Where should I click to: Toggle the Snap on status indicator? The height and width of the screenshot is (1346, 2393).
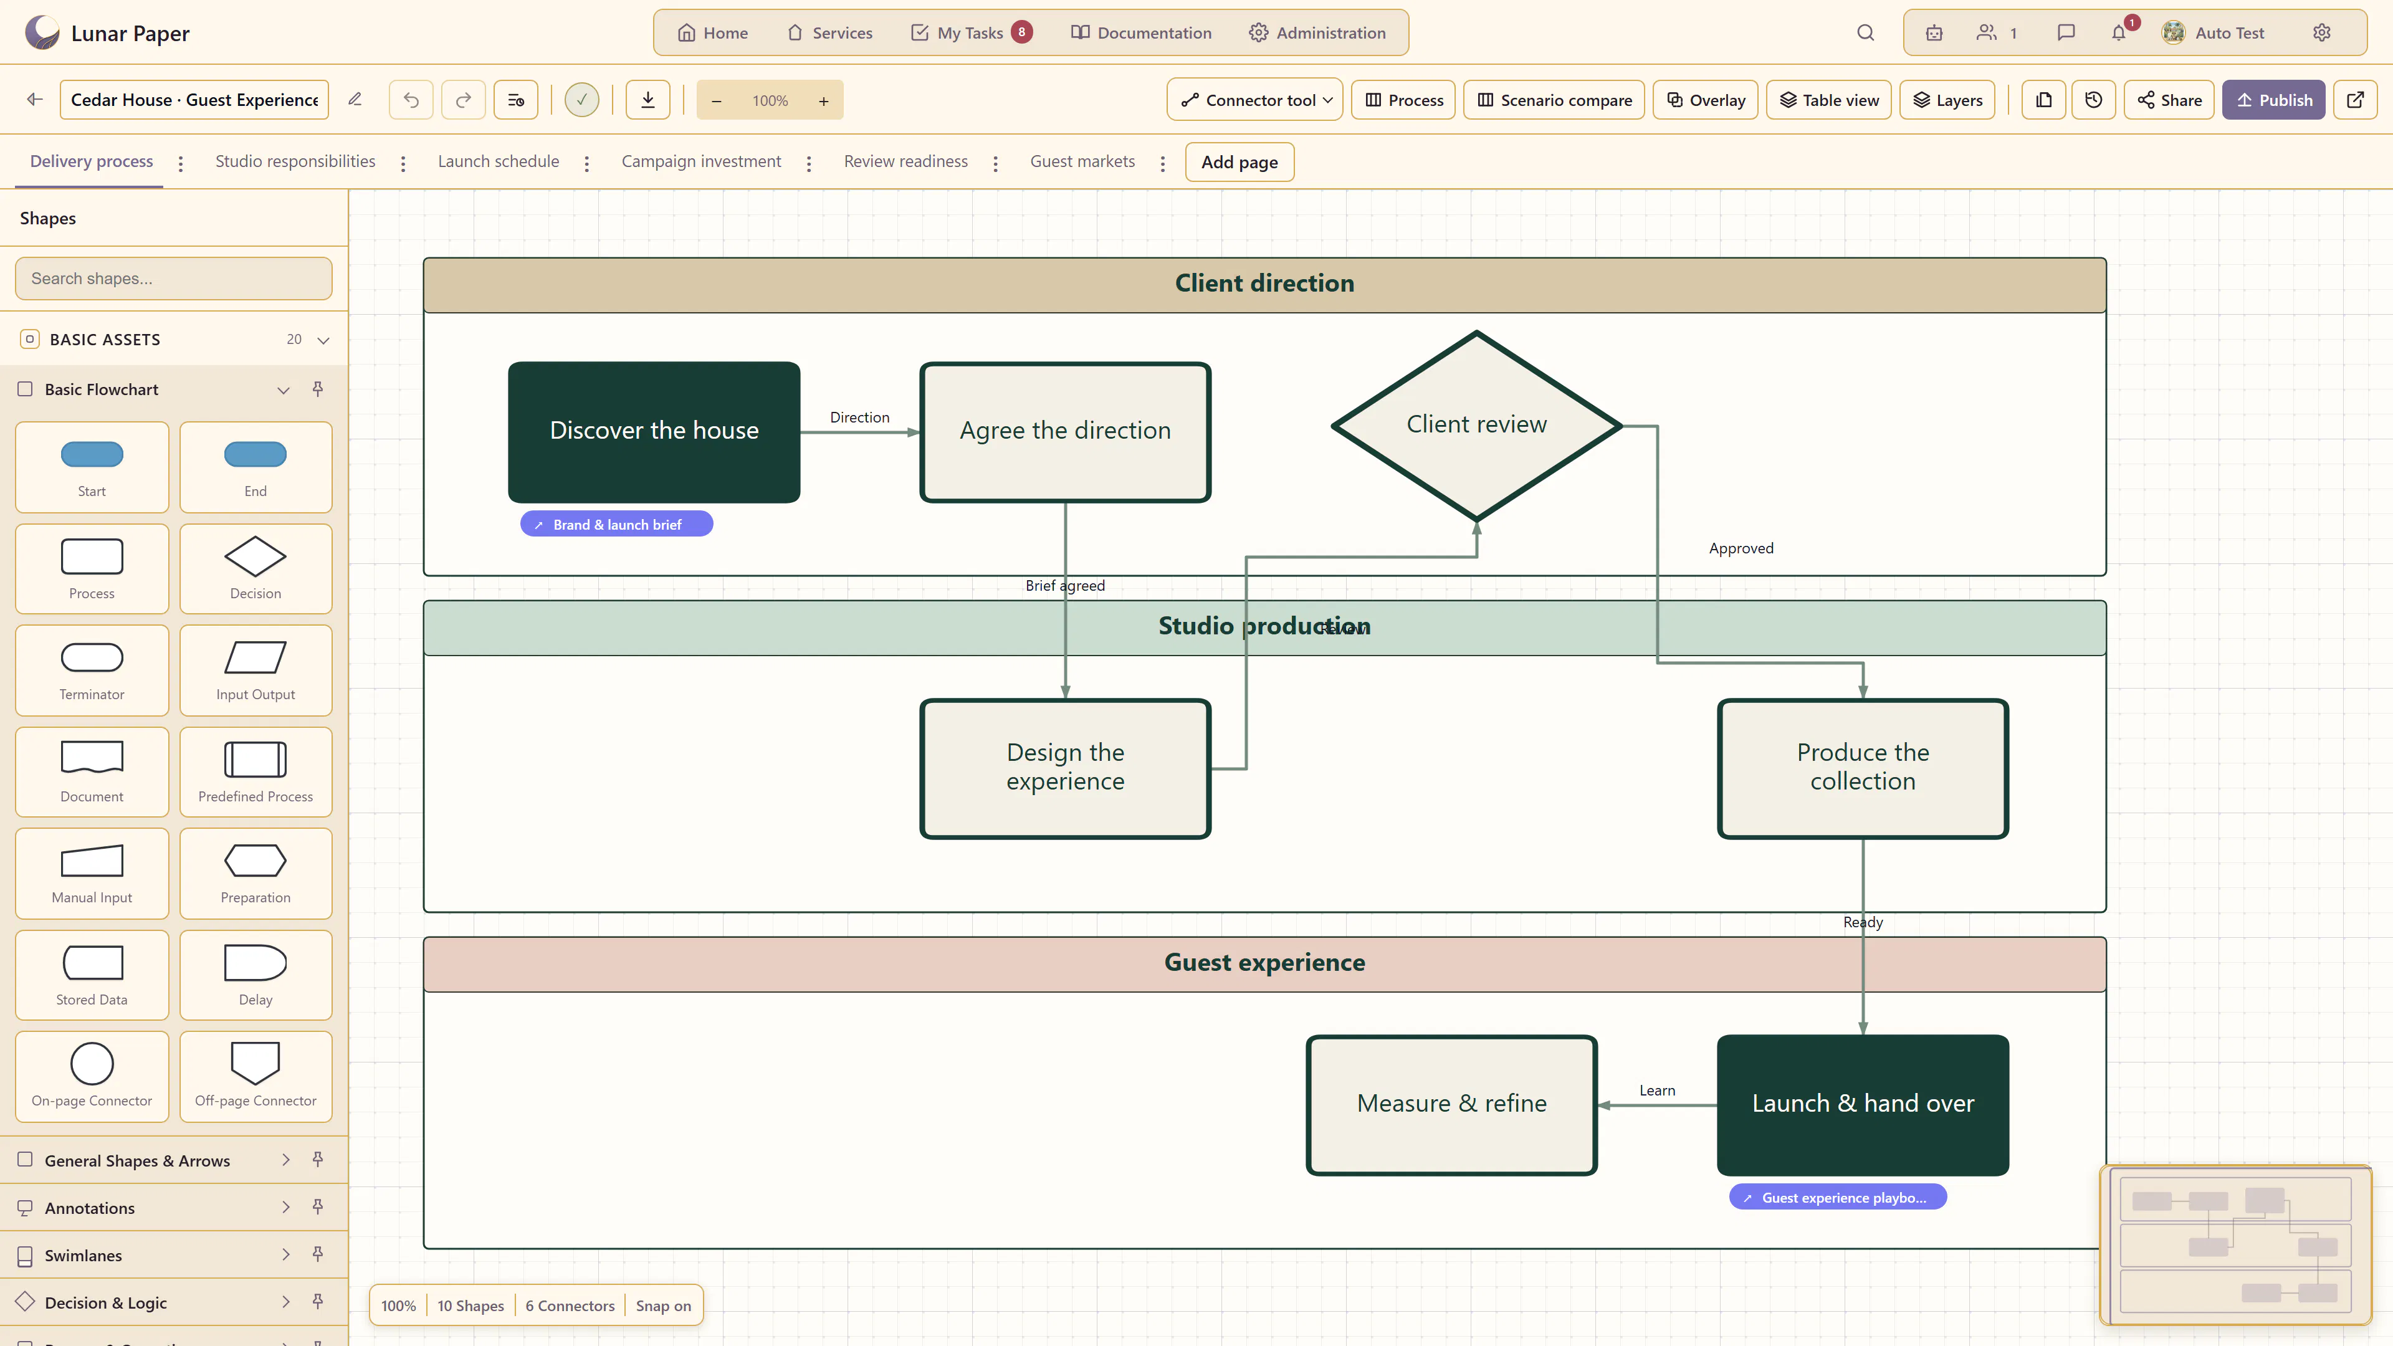(x=663, y=1305)
